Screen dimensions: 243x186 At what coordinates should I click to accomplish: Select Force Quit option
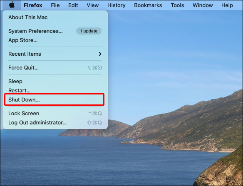pyautogui.click(x=55, y=67)
